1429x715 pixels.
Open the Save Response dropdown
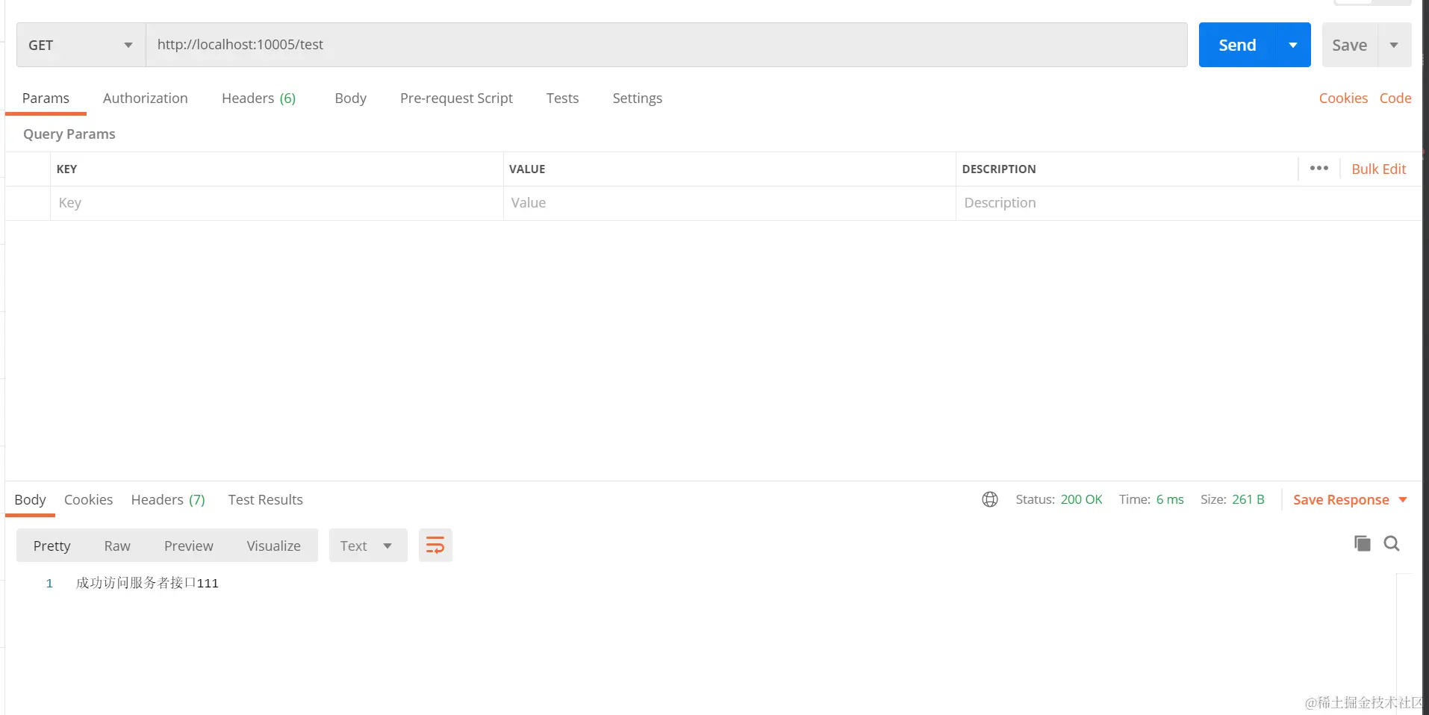tap(1350, 499)
